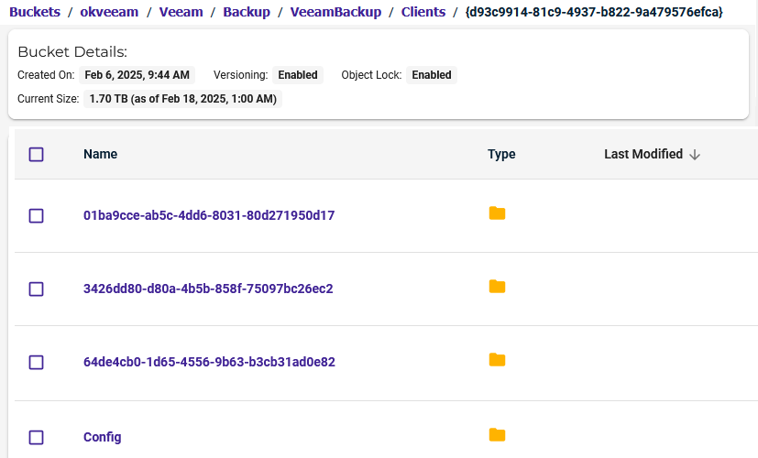Select checkbox next to 3426dd80-d80a-4b5b folder
Image resolution: width=758 pixels, height=458 pixels.
point(37,289)
